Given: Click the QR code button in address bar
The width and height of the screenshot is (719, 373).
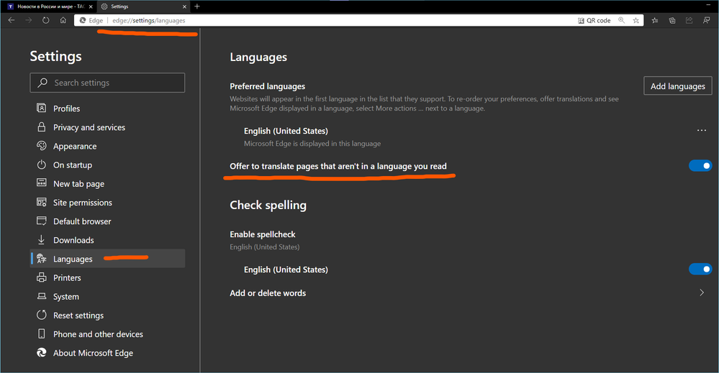Looking at the screenshot, I should [594, 21].
